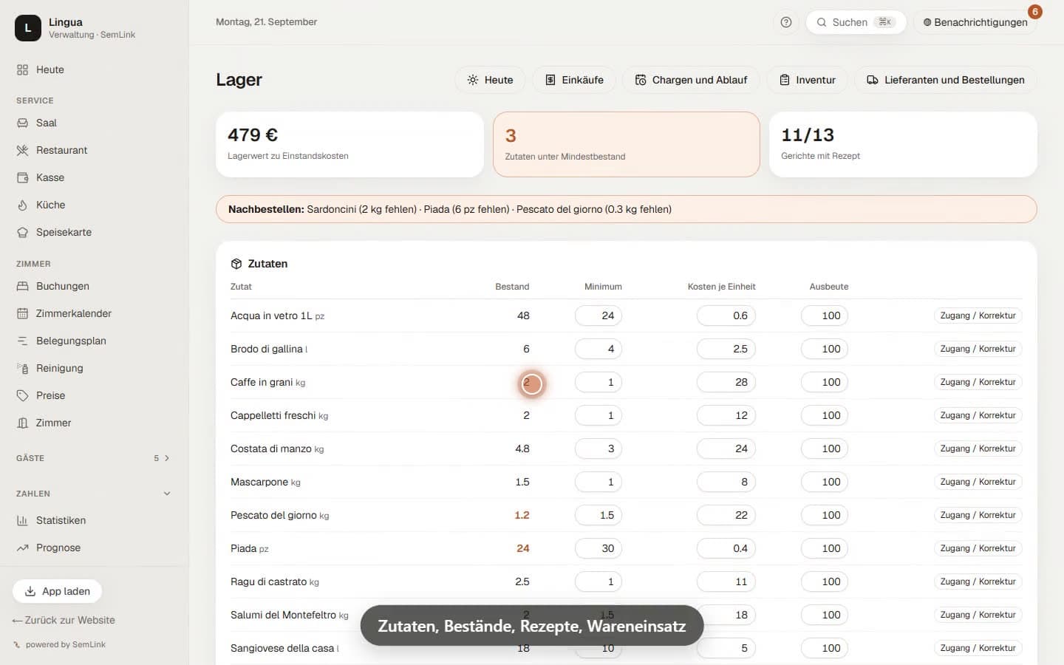Collapse the Zahlen section chevron
Viewport: 1064px width, 665px height.
(x=167, y=494)
